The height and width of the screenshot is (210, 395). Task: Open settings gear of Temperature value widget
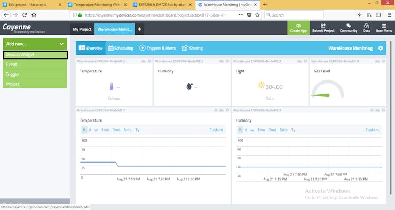[149, 61]
